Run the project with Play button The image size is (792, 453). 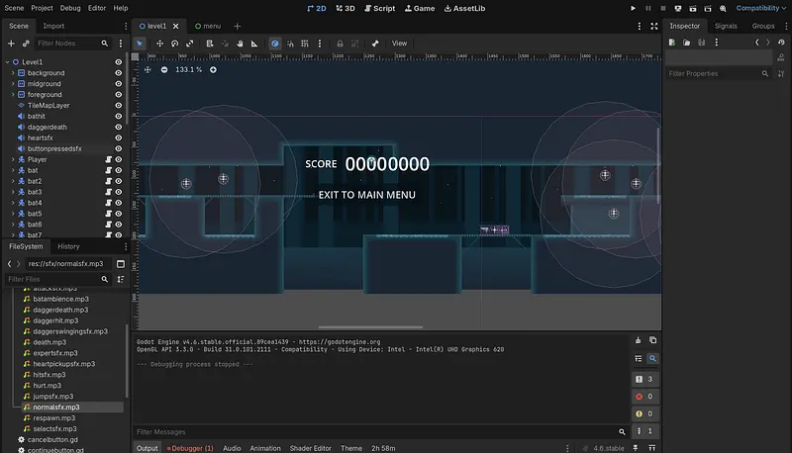point(634,8)
